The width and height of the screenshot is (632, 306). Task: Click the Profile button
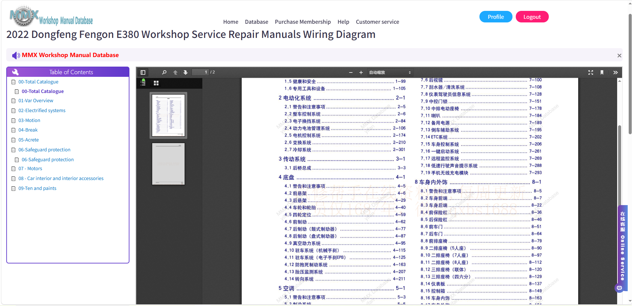[496, 17]
